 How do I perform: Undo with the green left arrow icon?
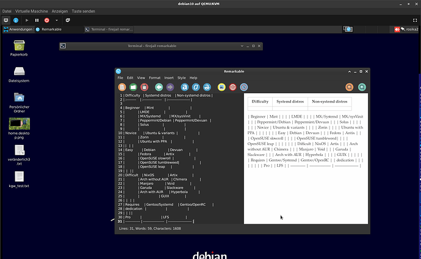click(x=159, y=87)
